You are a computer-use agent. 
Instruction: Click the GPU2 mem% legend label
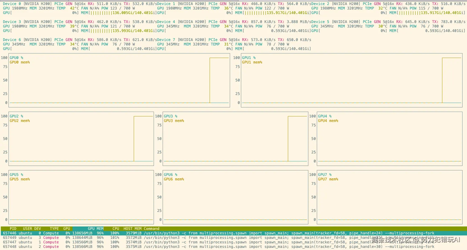click(20, 121)
